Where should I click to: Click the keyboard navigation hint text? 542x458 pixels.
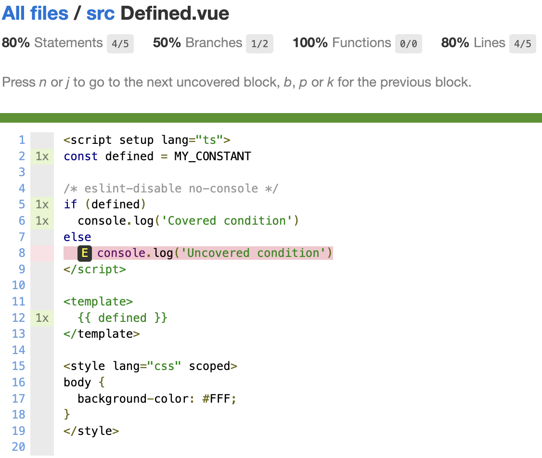(237, 82)
